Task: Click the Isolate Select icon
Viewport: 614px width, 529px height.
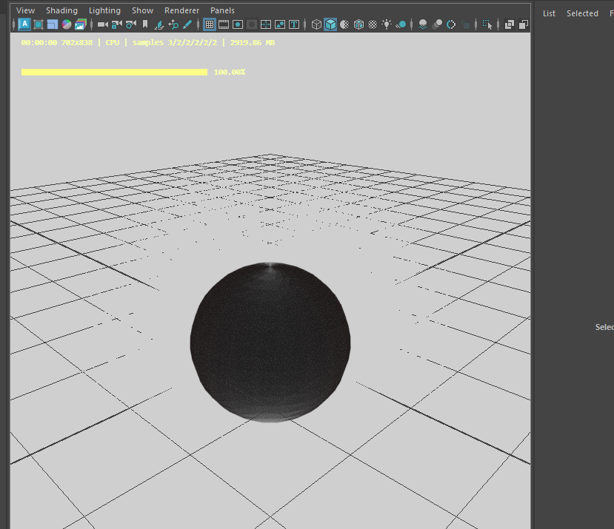Action: [x=487, y=24]
